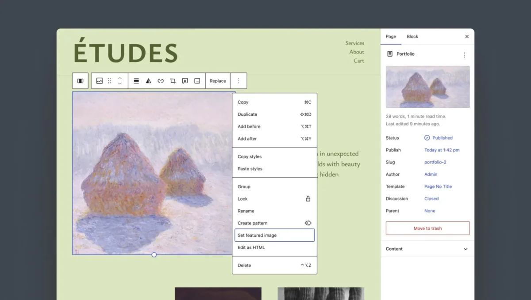Click the ÉTUDES site title
This screenshot has height=300, width=531.
[x=126, y=51]
